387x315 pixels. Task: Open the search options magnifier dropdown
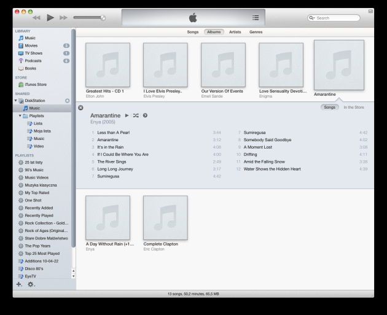[x=311, y=18]
